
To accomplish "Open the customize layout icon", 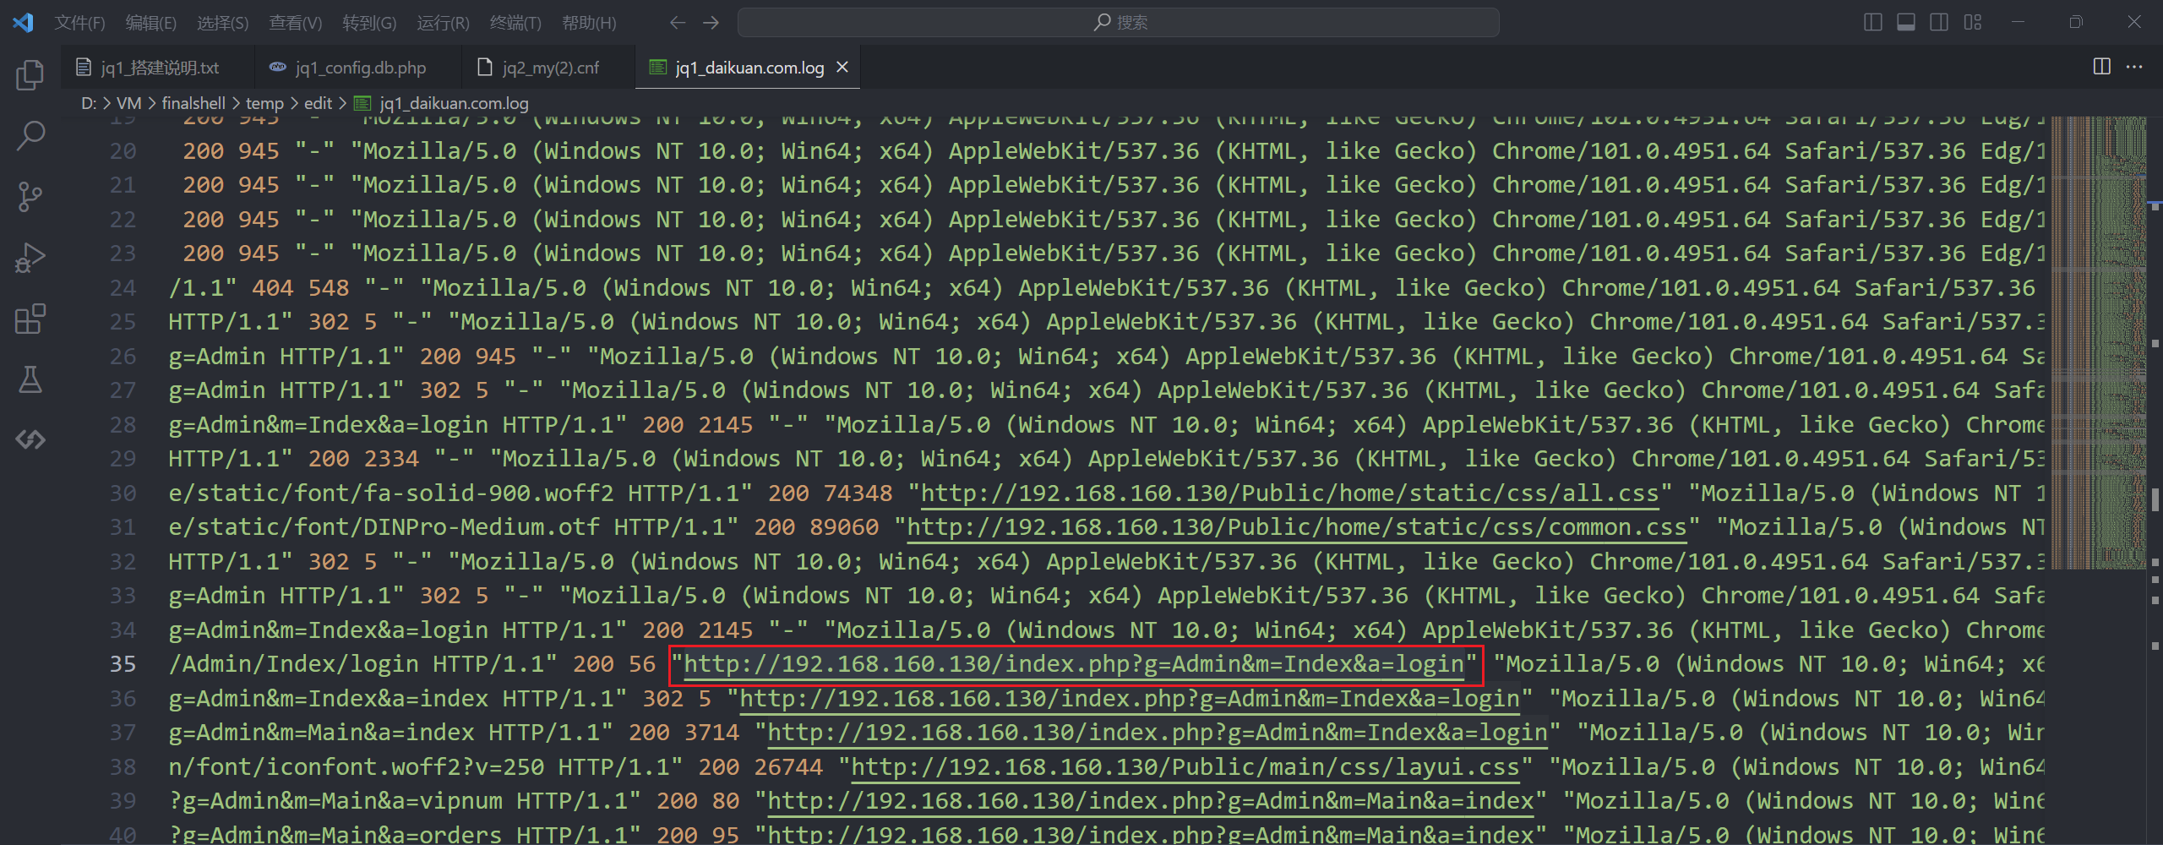I will pyautogui.click(x=1973, y=23).
